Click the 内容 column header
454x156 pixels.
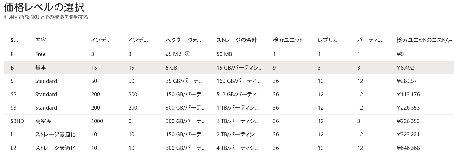41,40
